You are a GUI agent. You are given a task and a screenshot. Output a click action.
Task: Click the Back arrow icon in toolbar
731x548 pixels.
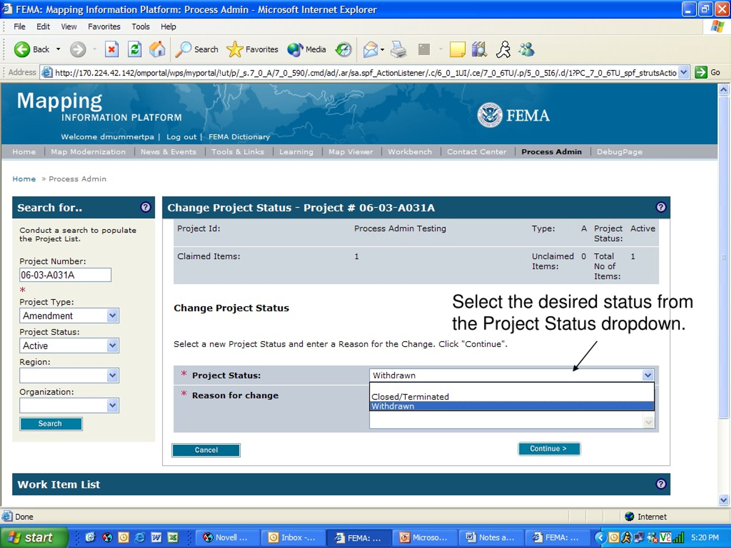click(22, 50)
